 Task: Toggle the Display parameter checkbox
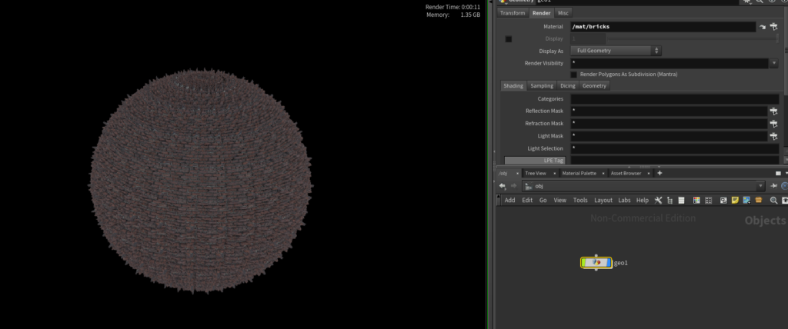509,38
